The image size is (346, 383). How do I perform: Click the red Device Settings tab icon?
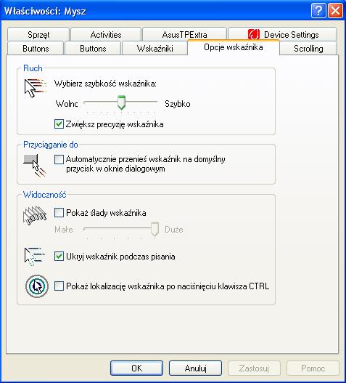click(x=254, y=34)
